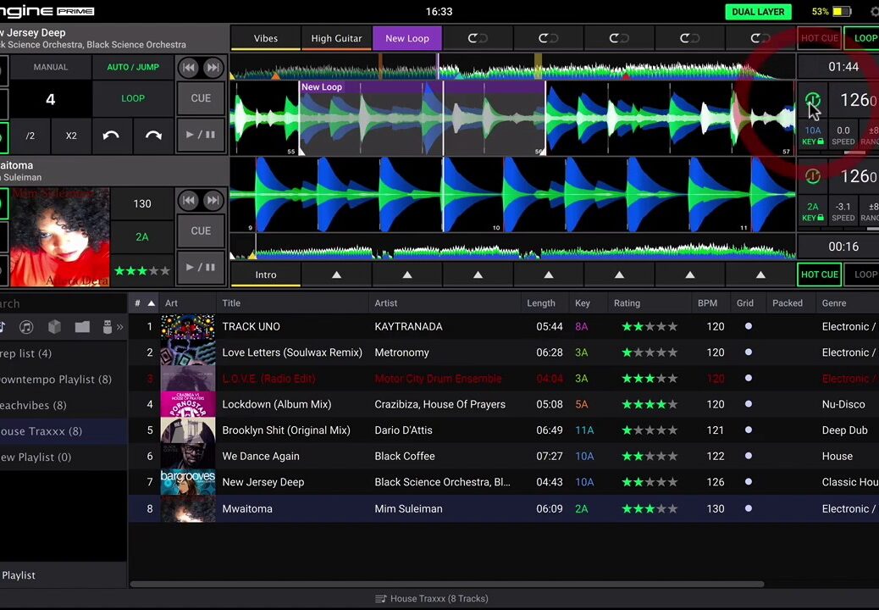Image resolution: width=879 pixels, height=610 pixels.
Task: Select the New Loop tab
Action: [x=407, y=38]
